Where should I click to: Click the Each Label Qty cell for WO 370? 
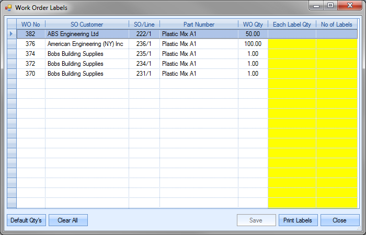(x=292, y=74)
